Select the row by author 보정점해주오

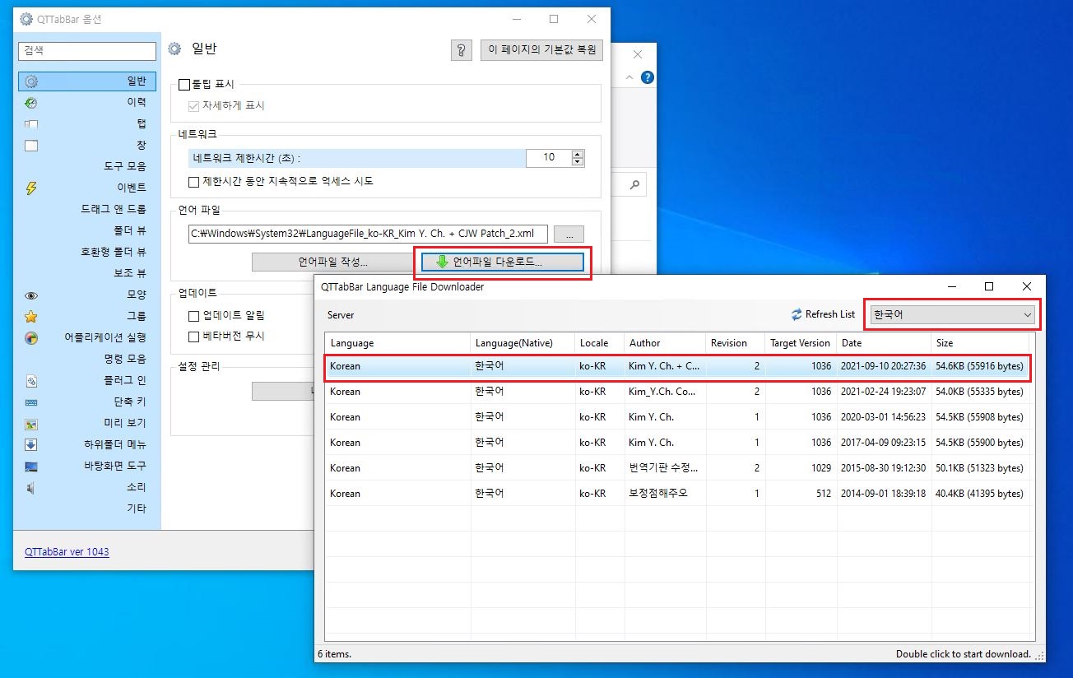click(x=678, y=494)
